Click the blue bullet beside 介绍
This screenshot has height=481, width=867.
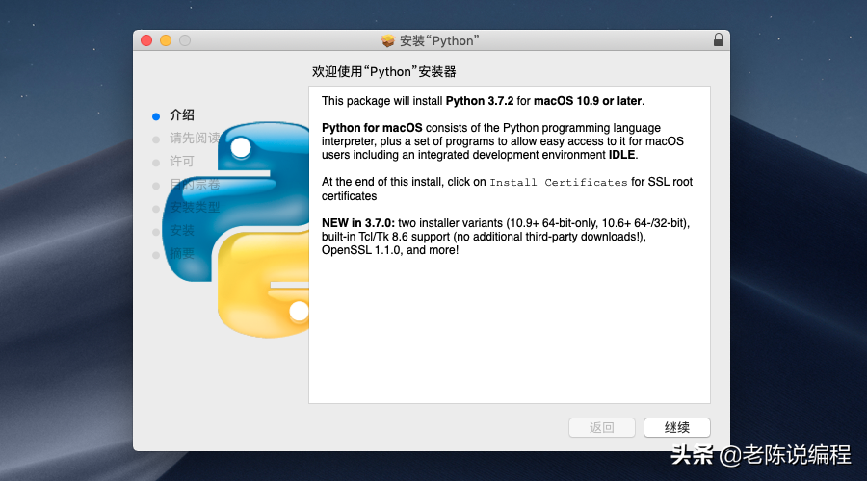point(156,116)
